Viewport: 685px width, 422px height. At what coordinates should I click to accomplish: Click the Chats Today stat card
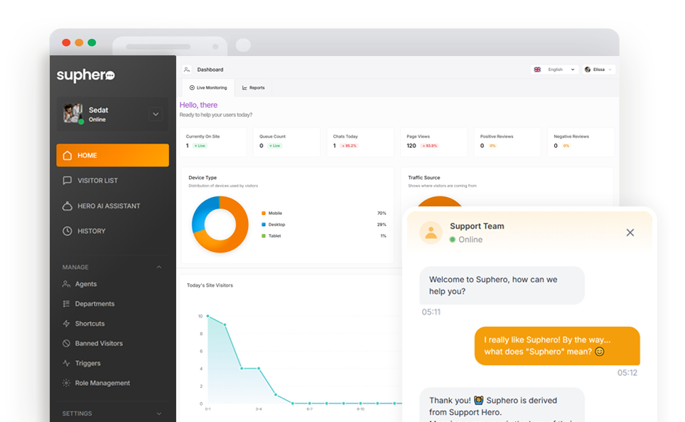point(360,142)
